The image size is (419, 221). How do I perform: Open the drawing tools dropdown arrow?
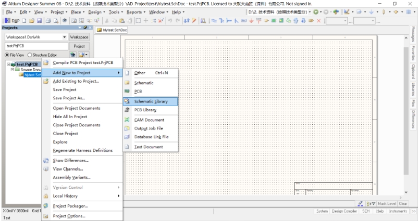pyautogui.click(x=352, y=12)
